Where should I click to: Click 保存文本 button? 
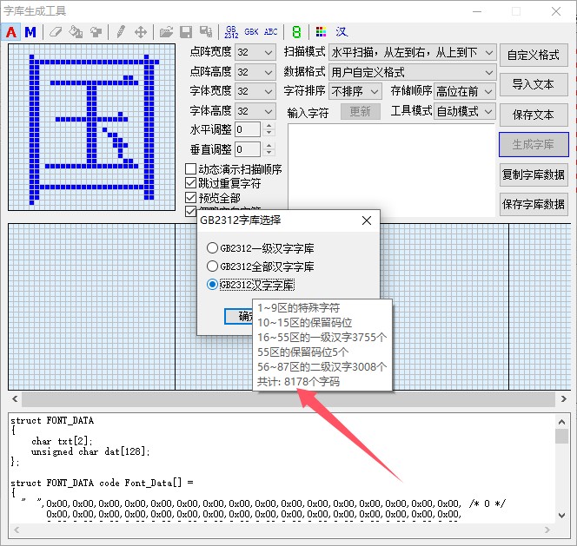[534, 115]
